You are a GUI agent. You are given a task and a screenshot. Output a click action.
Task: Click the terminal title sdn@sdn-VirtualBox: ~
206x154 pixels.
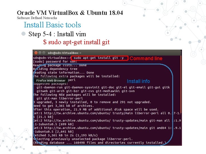(x=64, y=53)
